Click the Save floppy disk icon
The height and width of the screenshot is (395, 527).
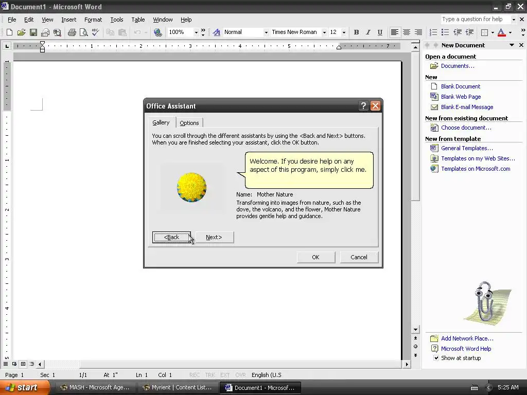tap(33, 32)
